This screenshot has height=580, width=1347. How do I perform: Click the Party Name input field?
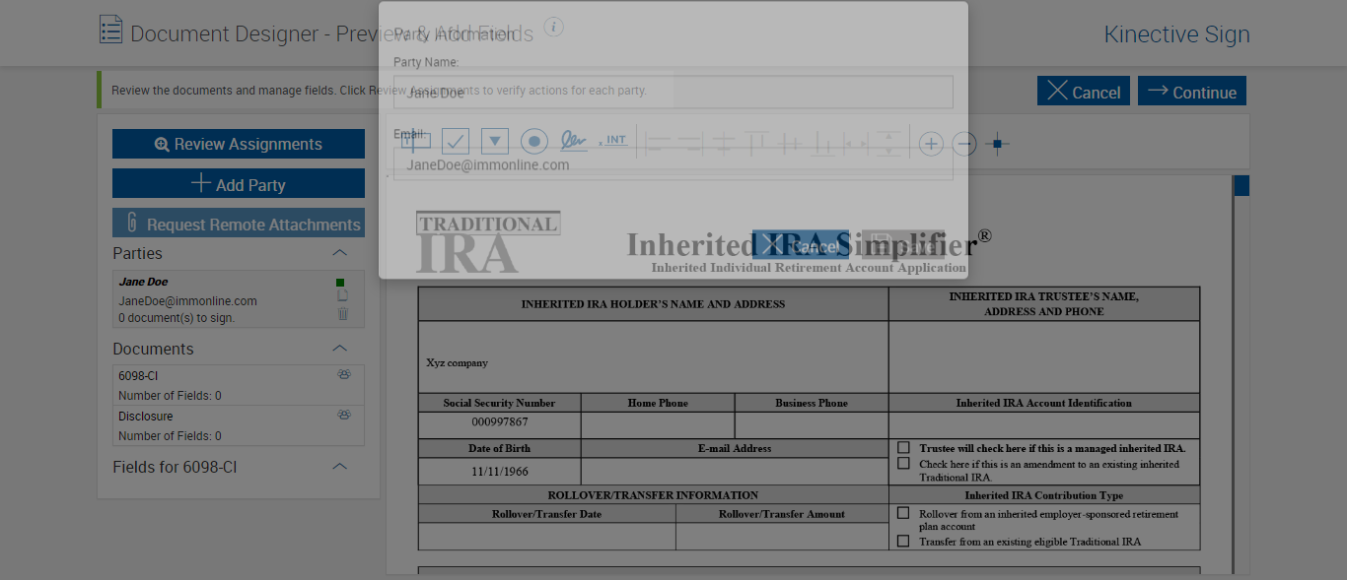673,93
